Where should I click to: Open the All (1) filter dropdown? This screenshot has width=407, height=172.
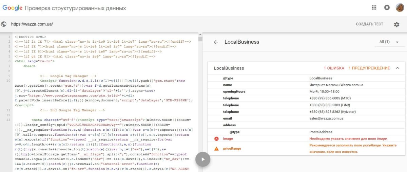(389, 42)
